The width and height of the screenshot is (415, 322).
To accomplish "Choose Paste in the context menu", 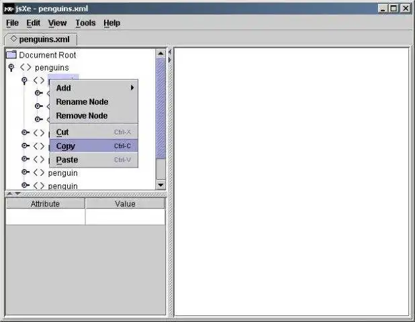I will pos(94,160).
